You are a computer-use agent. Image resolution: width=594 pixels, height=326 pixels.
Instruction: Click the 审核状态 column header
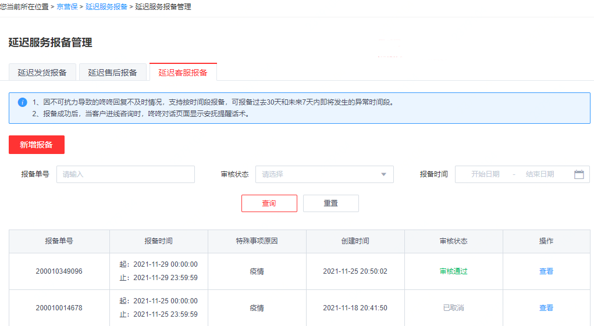(x=453, y=241)
